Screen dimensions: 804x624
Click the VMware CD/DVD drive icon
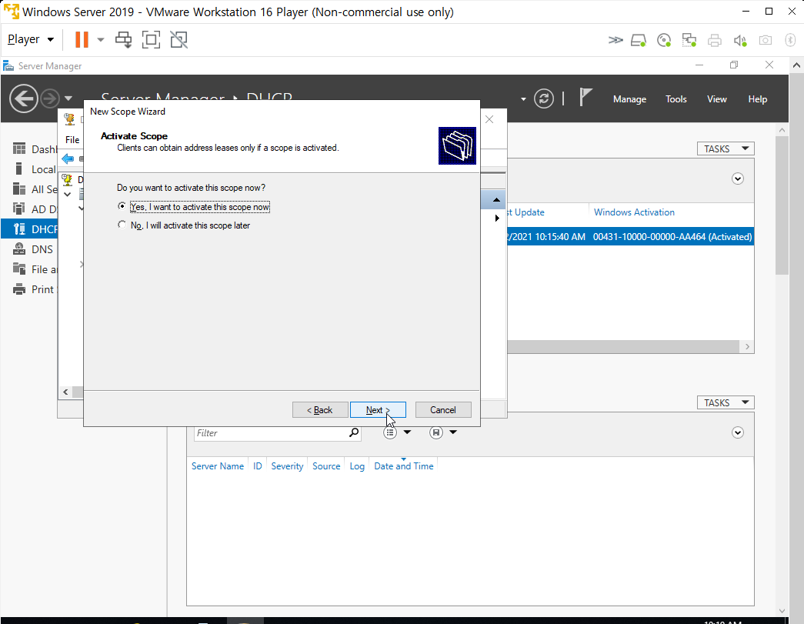coord(664,40)
